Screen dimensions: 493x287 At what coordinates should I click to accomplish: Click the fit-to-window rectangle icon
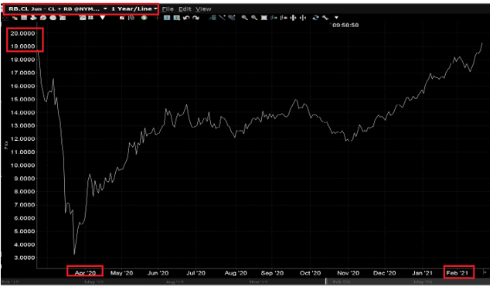[264, 18]
